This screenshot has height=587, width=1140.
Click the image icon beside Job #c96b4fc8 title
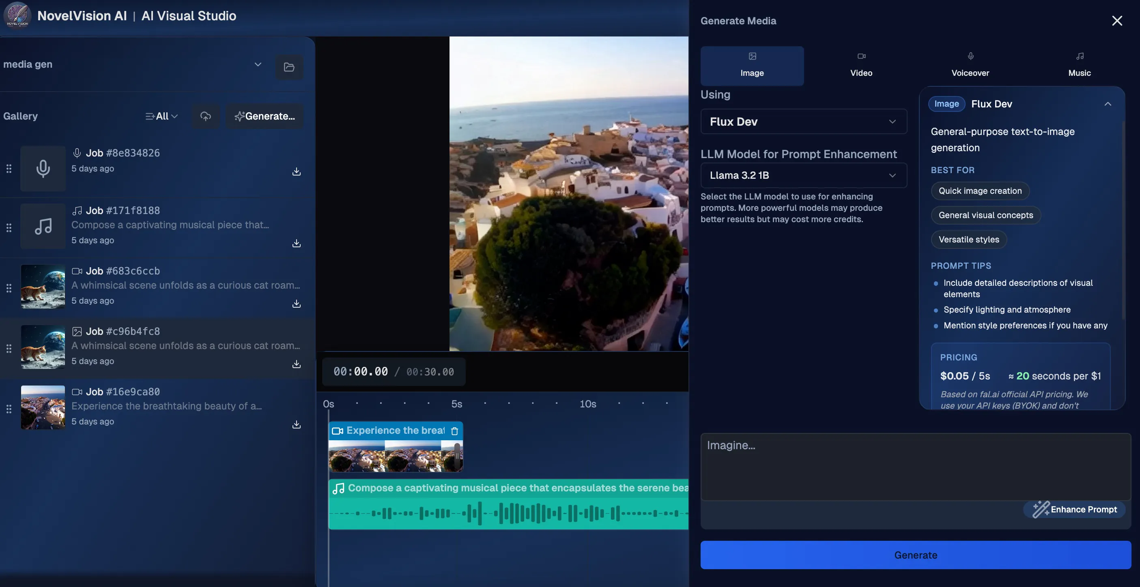[x=77, y=331]
